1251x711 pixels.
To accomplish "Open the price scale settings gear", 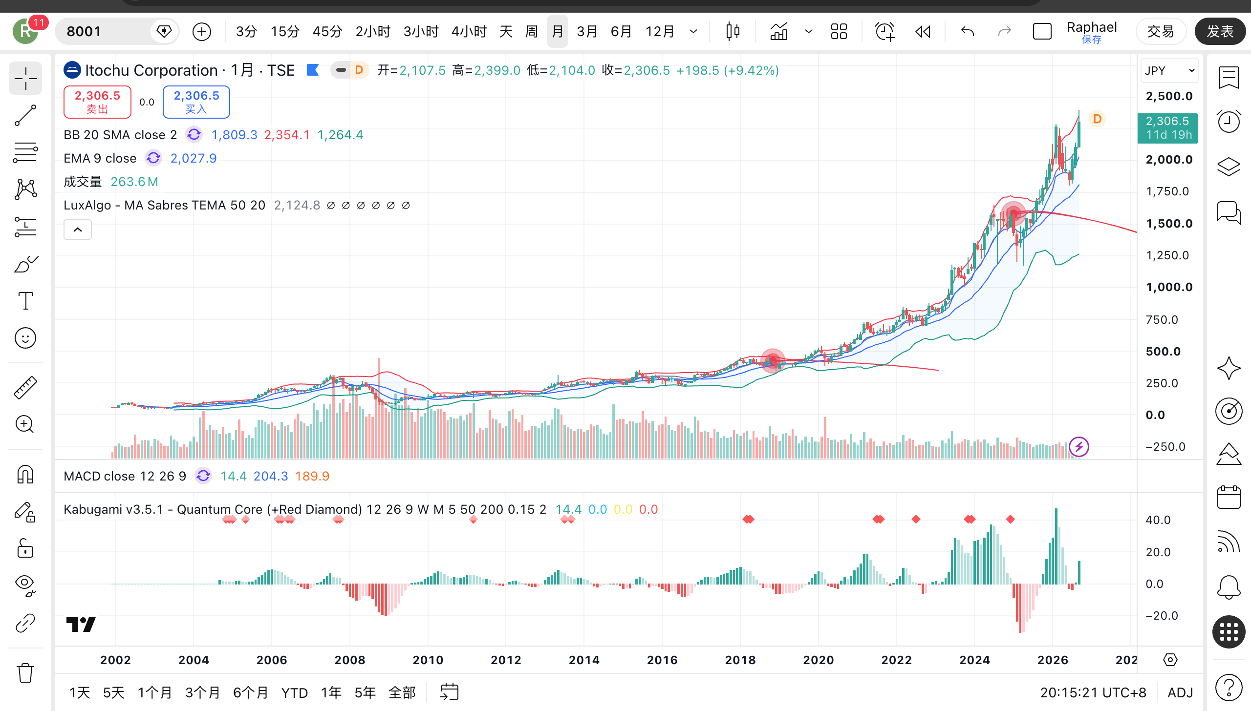I will coord(1170,660).
